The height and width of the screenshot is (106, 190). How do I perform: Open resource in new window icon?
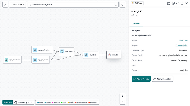[x=169, y=3]
